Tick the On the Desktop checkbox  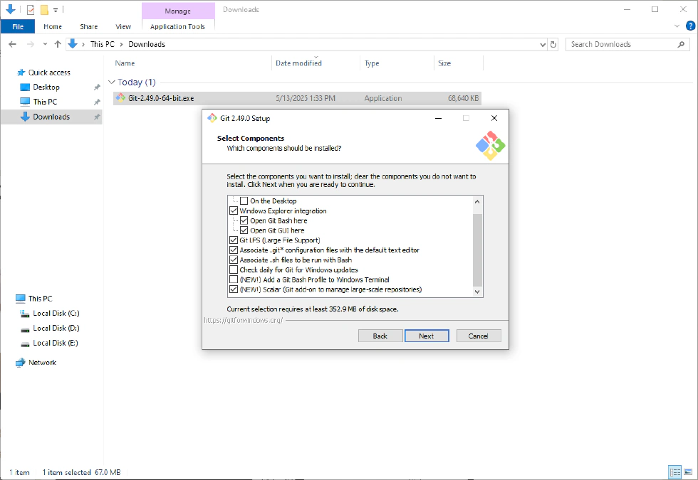244,201
